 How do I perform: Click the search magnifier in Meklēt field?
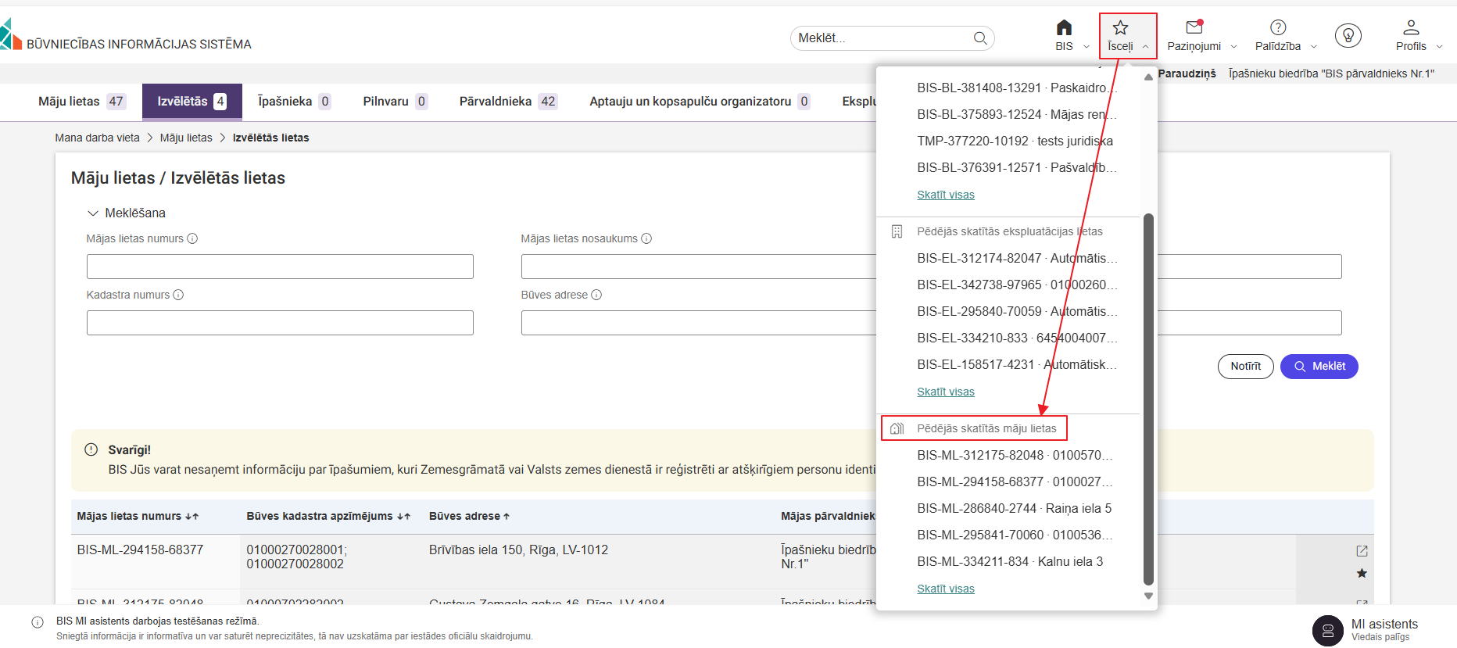(x=979, y=38)
